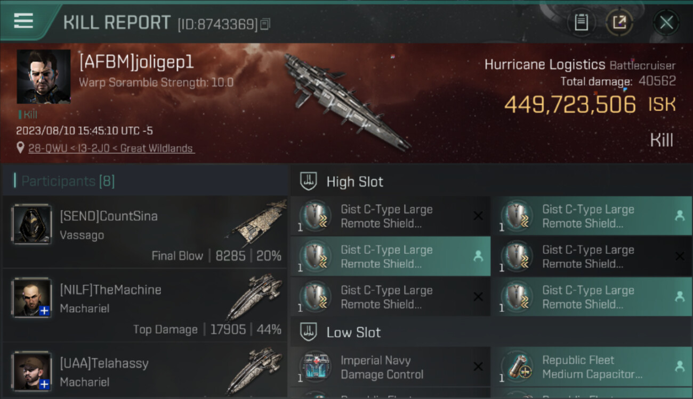Click dropped-item person icon on Republic Fleet Capacitor
Image resolution: width=693 pixels, height=399 pixels.
click(679, 367)
